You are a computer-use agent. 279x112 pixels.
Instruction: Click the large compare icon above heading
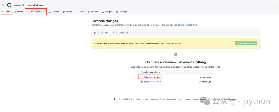pos(176,54)
